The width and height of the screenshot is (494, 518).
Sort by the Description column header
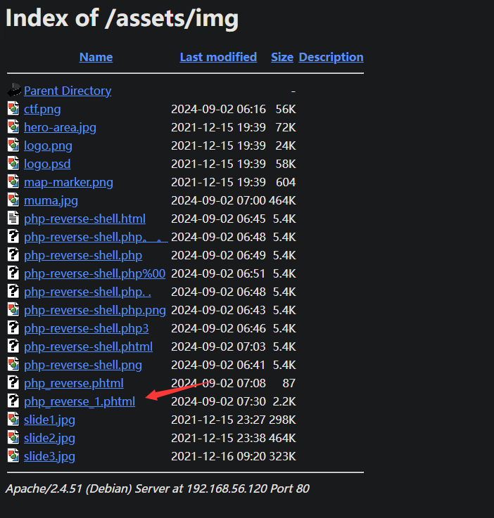331,58
